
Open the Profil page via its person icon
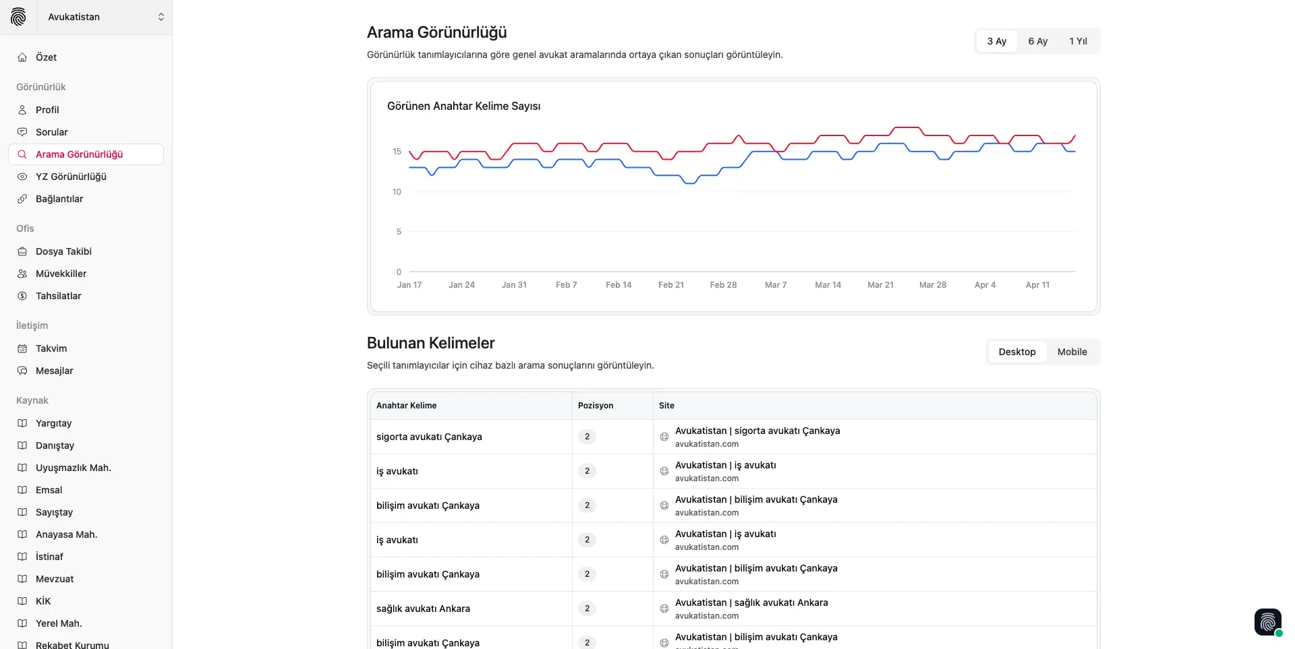[22, 110]
